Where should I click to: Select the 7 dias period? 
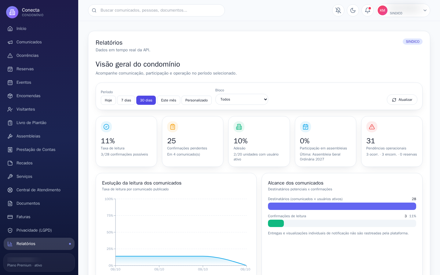click(126, 100)
